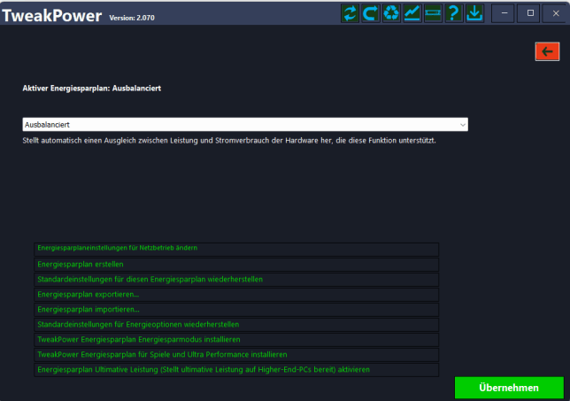Open the line chart icon
This screenshot has height=401, width=570.
click(412, 13)
